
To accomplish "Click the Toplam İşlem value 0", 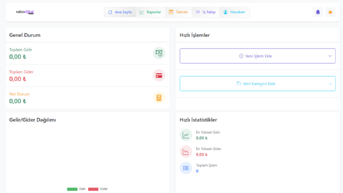I will click(x=197, y=171).
